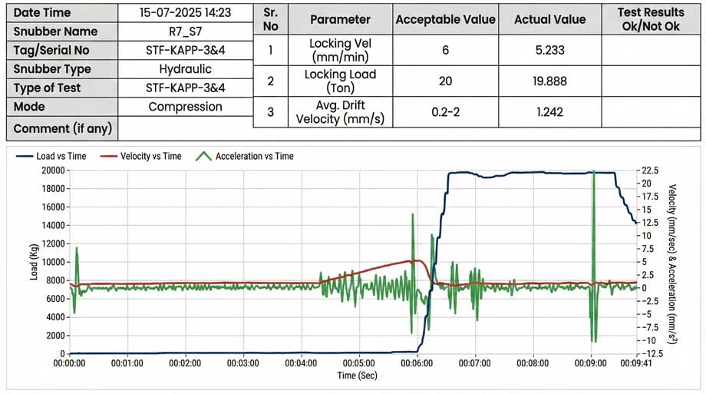
Task: Select the Actual Value 5.233 cell
Action: [x=549, y=51]
